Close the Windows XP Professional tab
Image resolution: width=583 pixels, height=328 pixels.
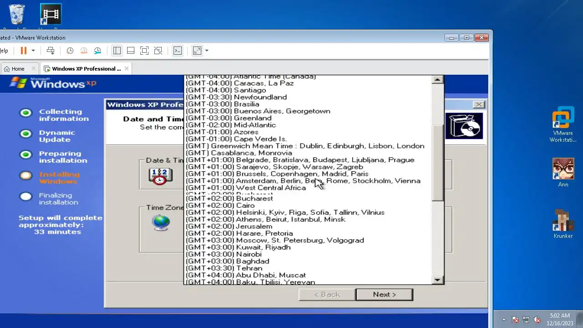127,69
